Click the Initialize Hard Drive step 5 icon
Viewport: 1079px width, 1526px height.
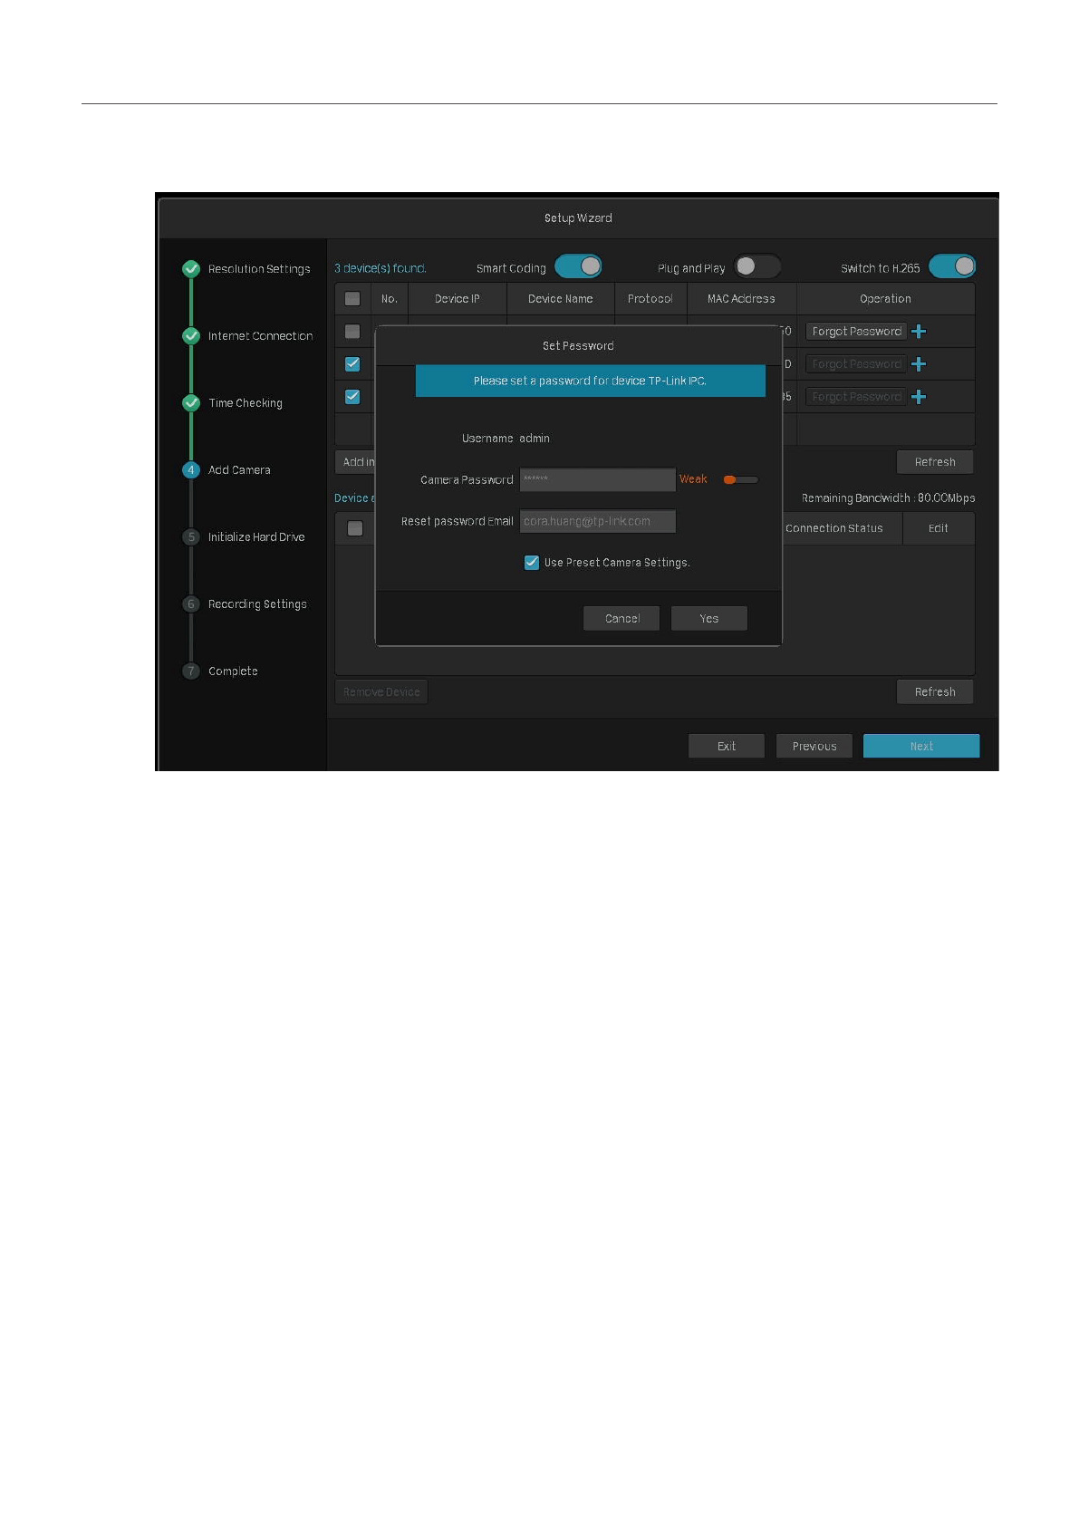click(191, 537)
